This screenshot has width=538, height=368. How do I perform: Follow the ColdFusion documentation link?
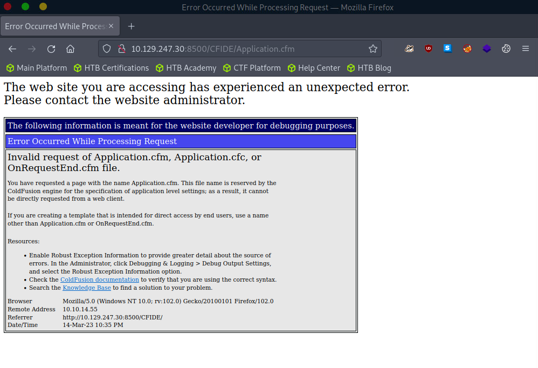click(99, 280)
